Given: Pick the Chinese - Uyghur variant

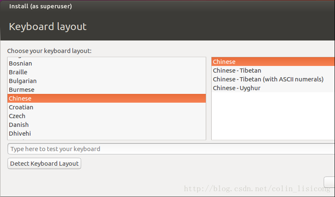Looking at the screenshot, I should coord(236,88).
